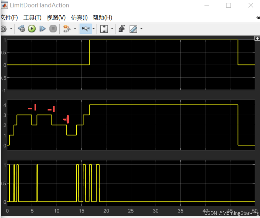Viewport: 260px width, 218px height.
Task: Step the simulation backward
Action: pos(21,29)
